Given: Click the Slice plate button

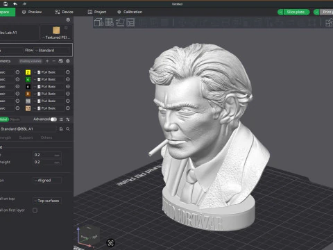Looking at the screenshot, I should [x=296, y=12].
